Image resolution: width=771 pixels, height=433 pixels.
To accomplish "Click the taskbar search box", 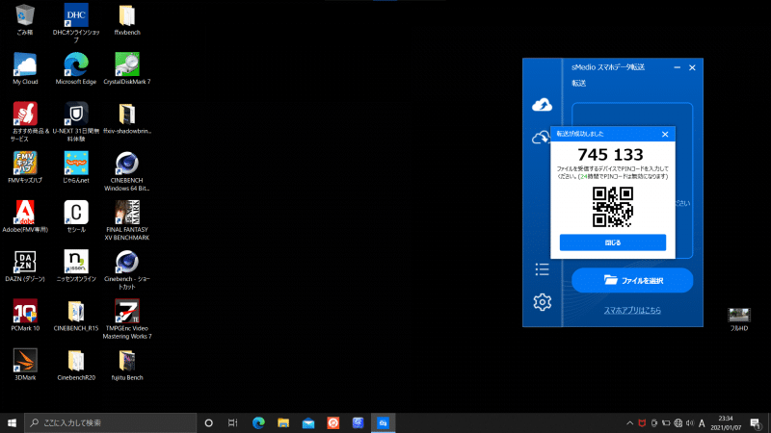I will (110, 422).
